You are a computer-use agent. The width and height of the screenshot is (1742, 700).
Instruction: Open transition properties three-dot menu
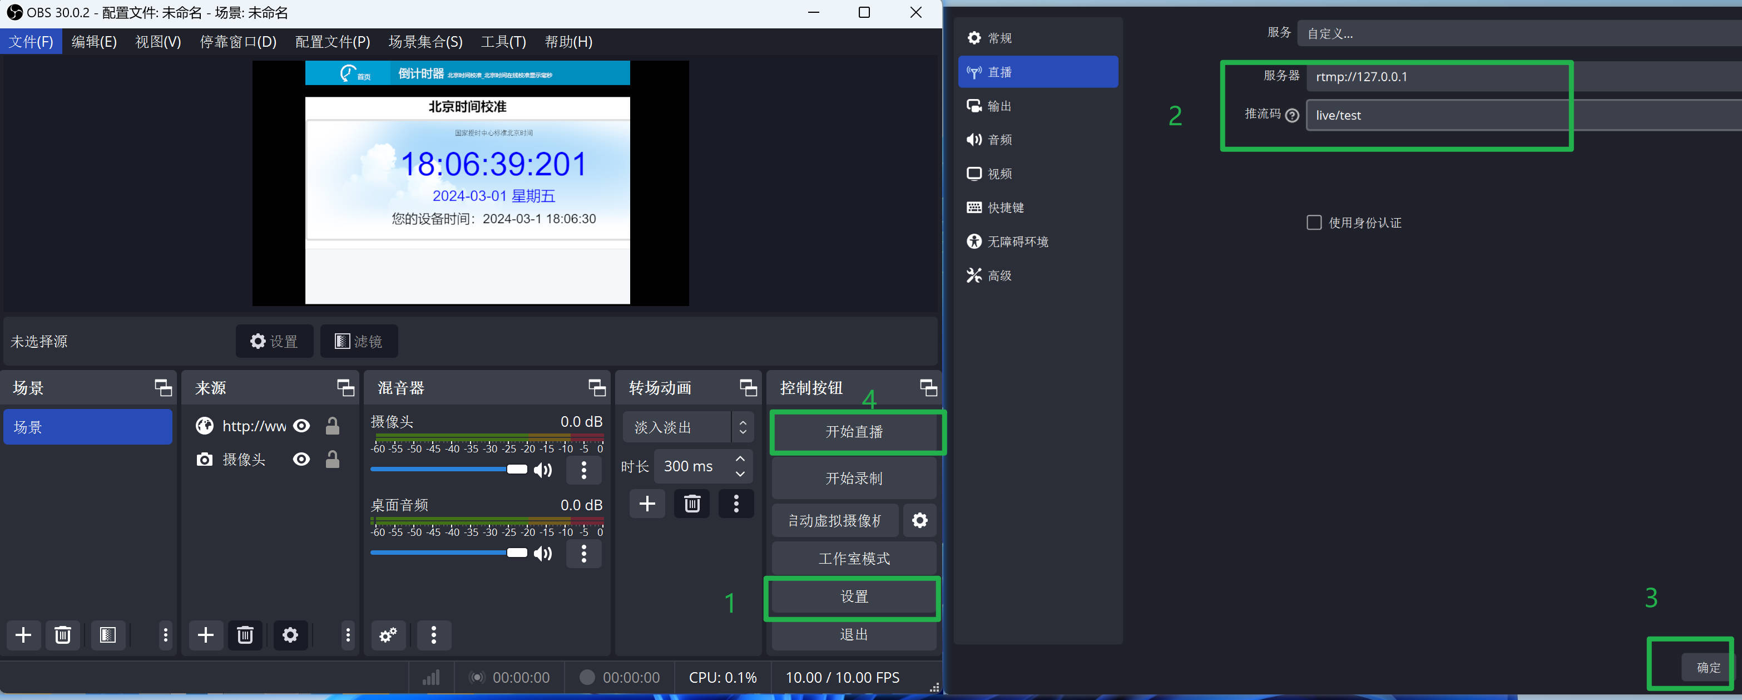click(736, 504)
